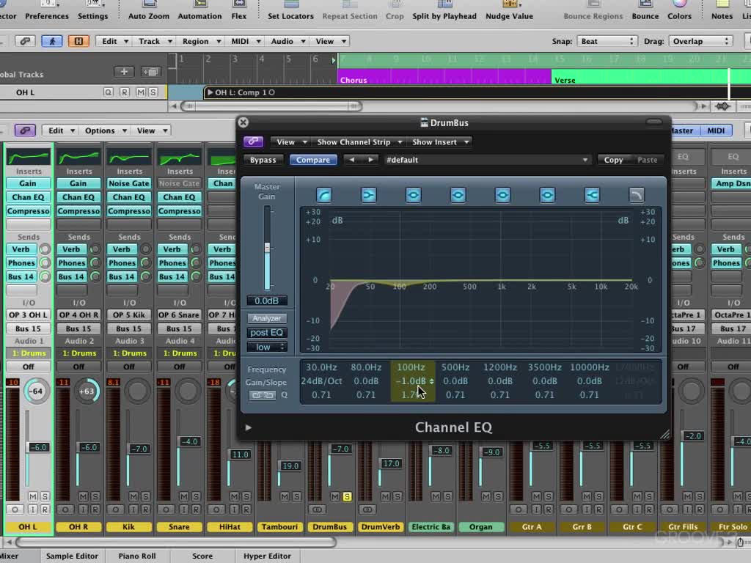751x563 pixels.
Task: Toggle the 100Hz parametric band icon
Action: click(x=414, y=195)
